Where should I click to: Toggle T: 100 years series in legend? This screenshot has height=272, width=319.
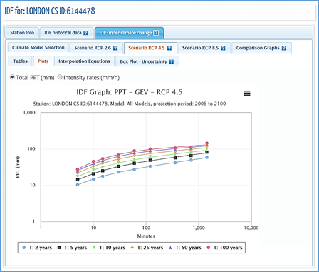coord(224,248)
